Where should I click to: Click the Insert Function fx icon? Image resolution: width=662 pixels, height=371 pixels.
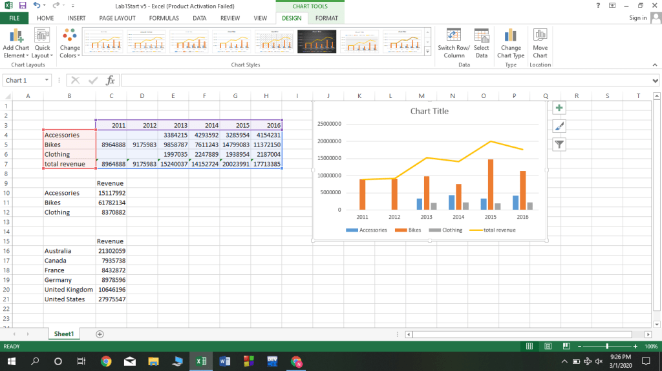point(111,81)
